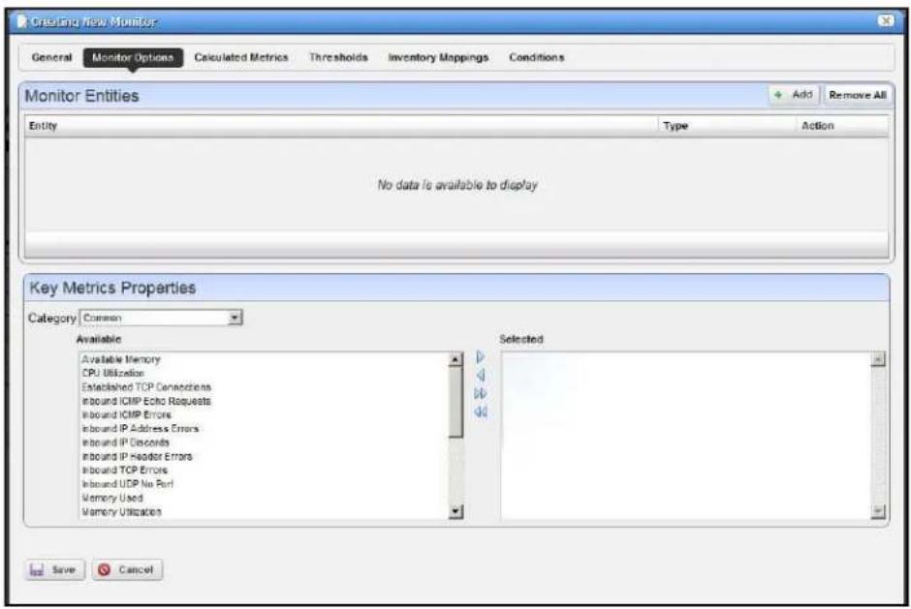This screenshot has width=911, height=609.
Task: Select Established TCP Connections metric
Action: click(146, 387)
